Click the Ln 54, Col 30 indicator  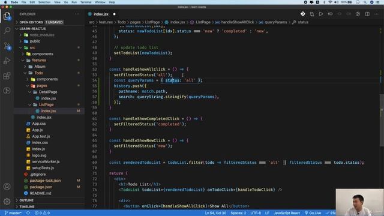[x=215, y=213]
